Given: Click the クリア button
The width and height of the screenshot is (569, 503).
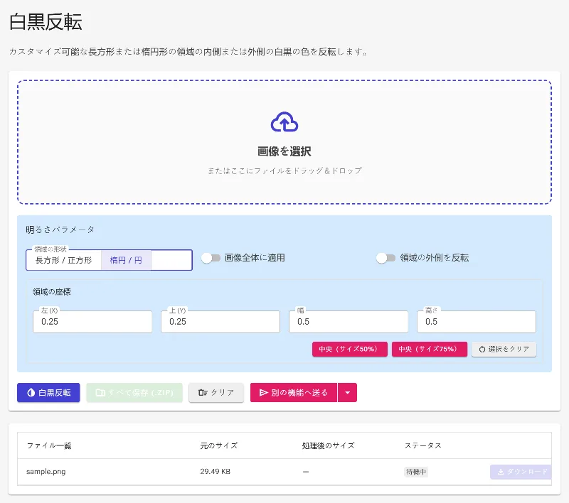Looking at the screenshot, I should (x=216, y=392).
